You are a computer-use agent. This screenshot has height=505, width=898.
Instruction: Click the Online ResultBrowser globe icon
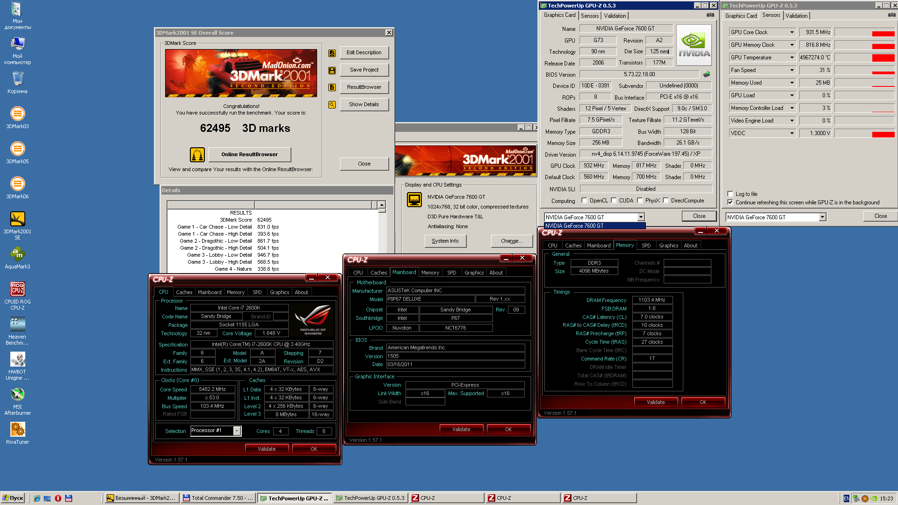click(x=197, y=154)
